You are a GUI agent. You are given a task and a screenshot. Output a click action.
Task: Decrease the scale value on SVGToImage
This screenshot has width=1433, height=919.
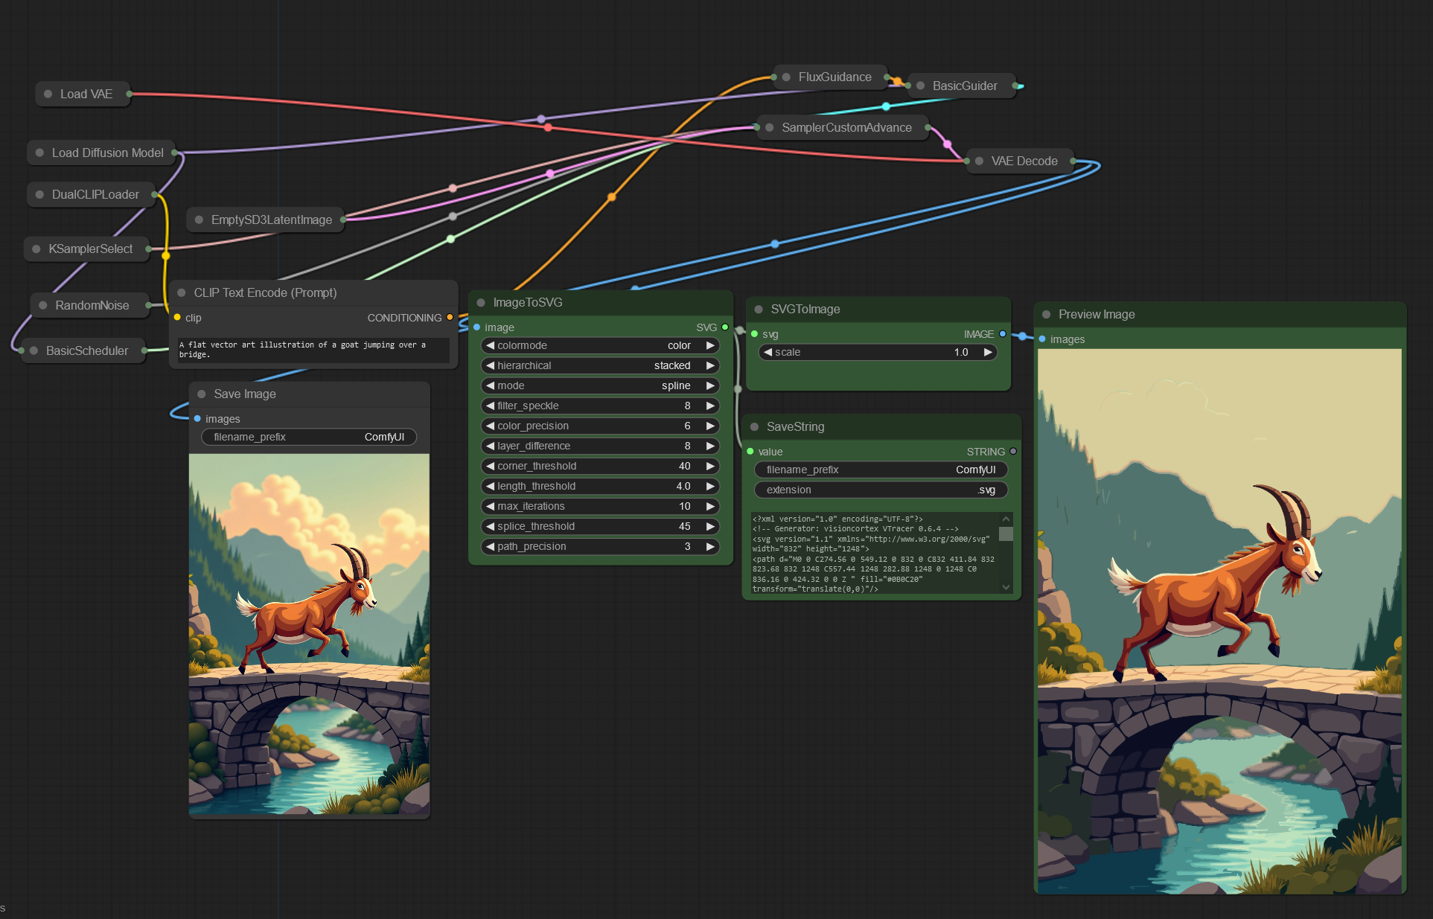(x=767, y=352)
